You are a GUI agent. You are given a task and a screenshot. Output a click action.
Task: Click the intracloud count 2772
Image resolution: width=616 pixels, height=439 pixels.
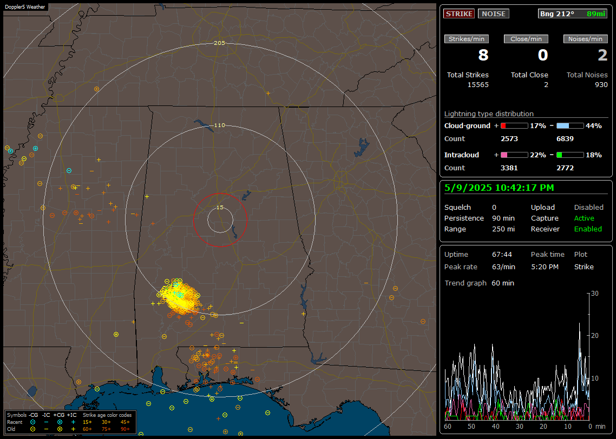coord(565,168)
